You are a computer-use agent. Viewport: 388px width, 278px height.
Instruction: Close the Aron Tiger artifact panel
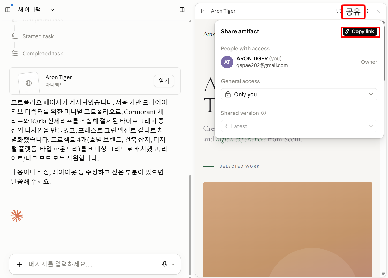point(378,11)
